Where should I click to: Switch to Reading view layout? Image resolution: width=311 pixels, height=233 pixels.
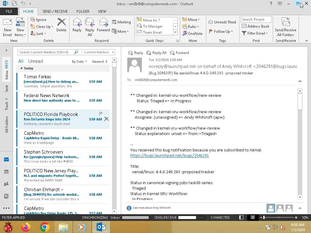(253, 217)
